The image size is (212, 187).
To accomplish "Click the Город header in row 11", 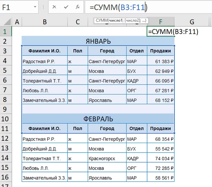I will (x=107, y=128).
